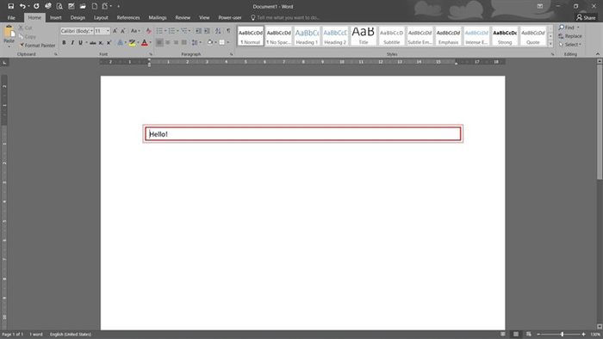Screen dimensions: 603x339
Task: Toggle Underline formatting
Action: click(x=80, y=43)
